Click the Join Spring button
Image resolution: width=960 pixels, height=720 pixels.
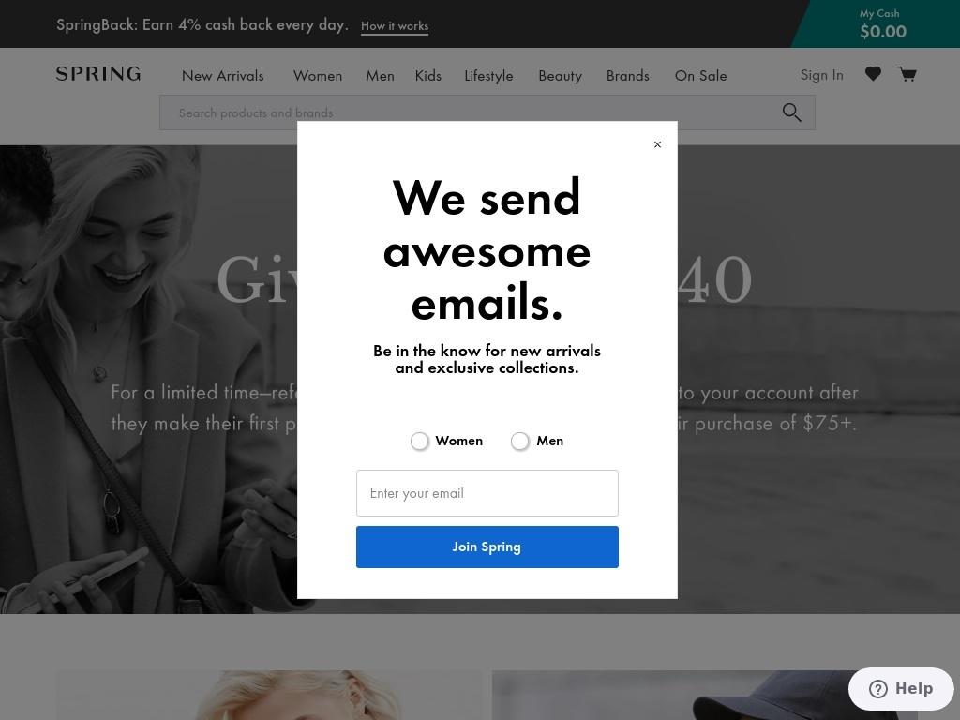[487, 547]
